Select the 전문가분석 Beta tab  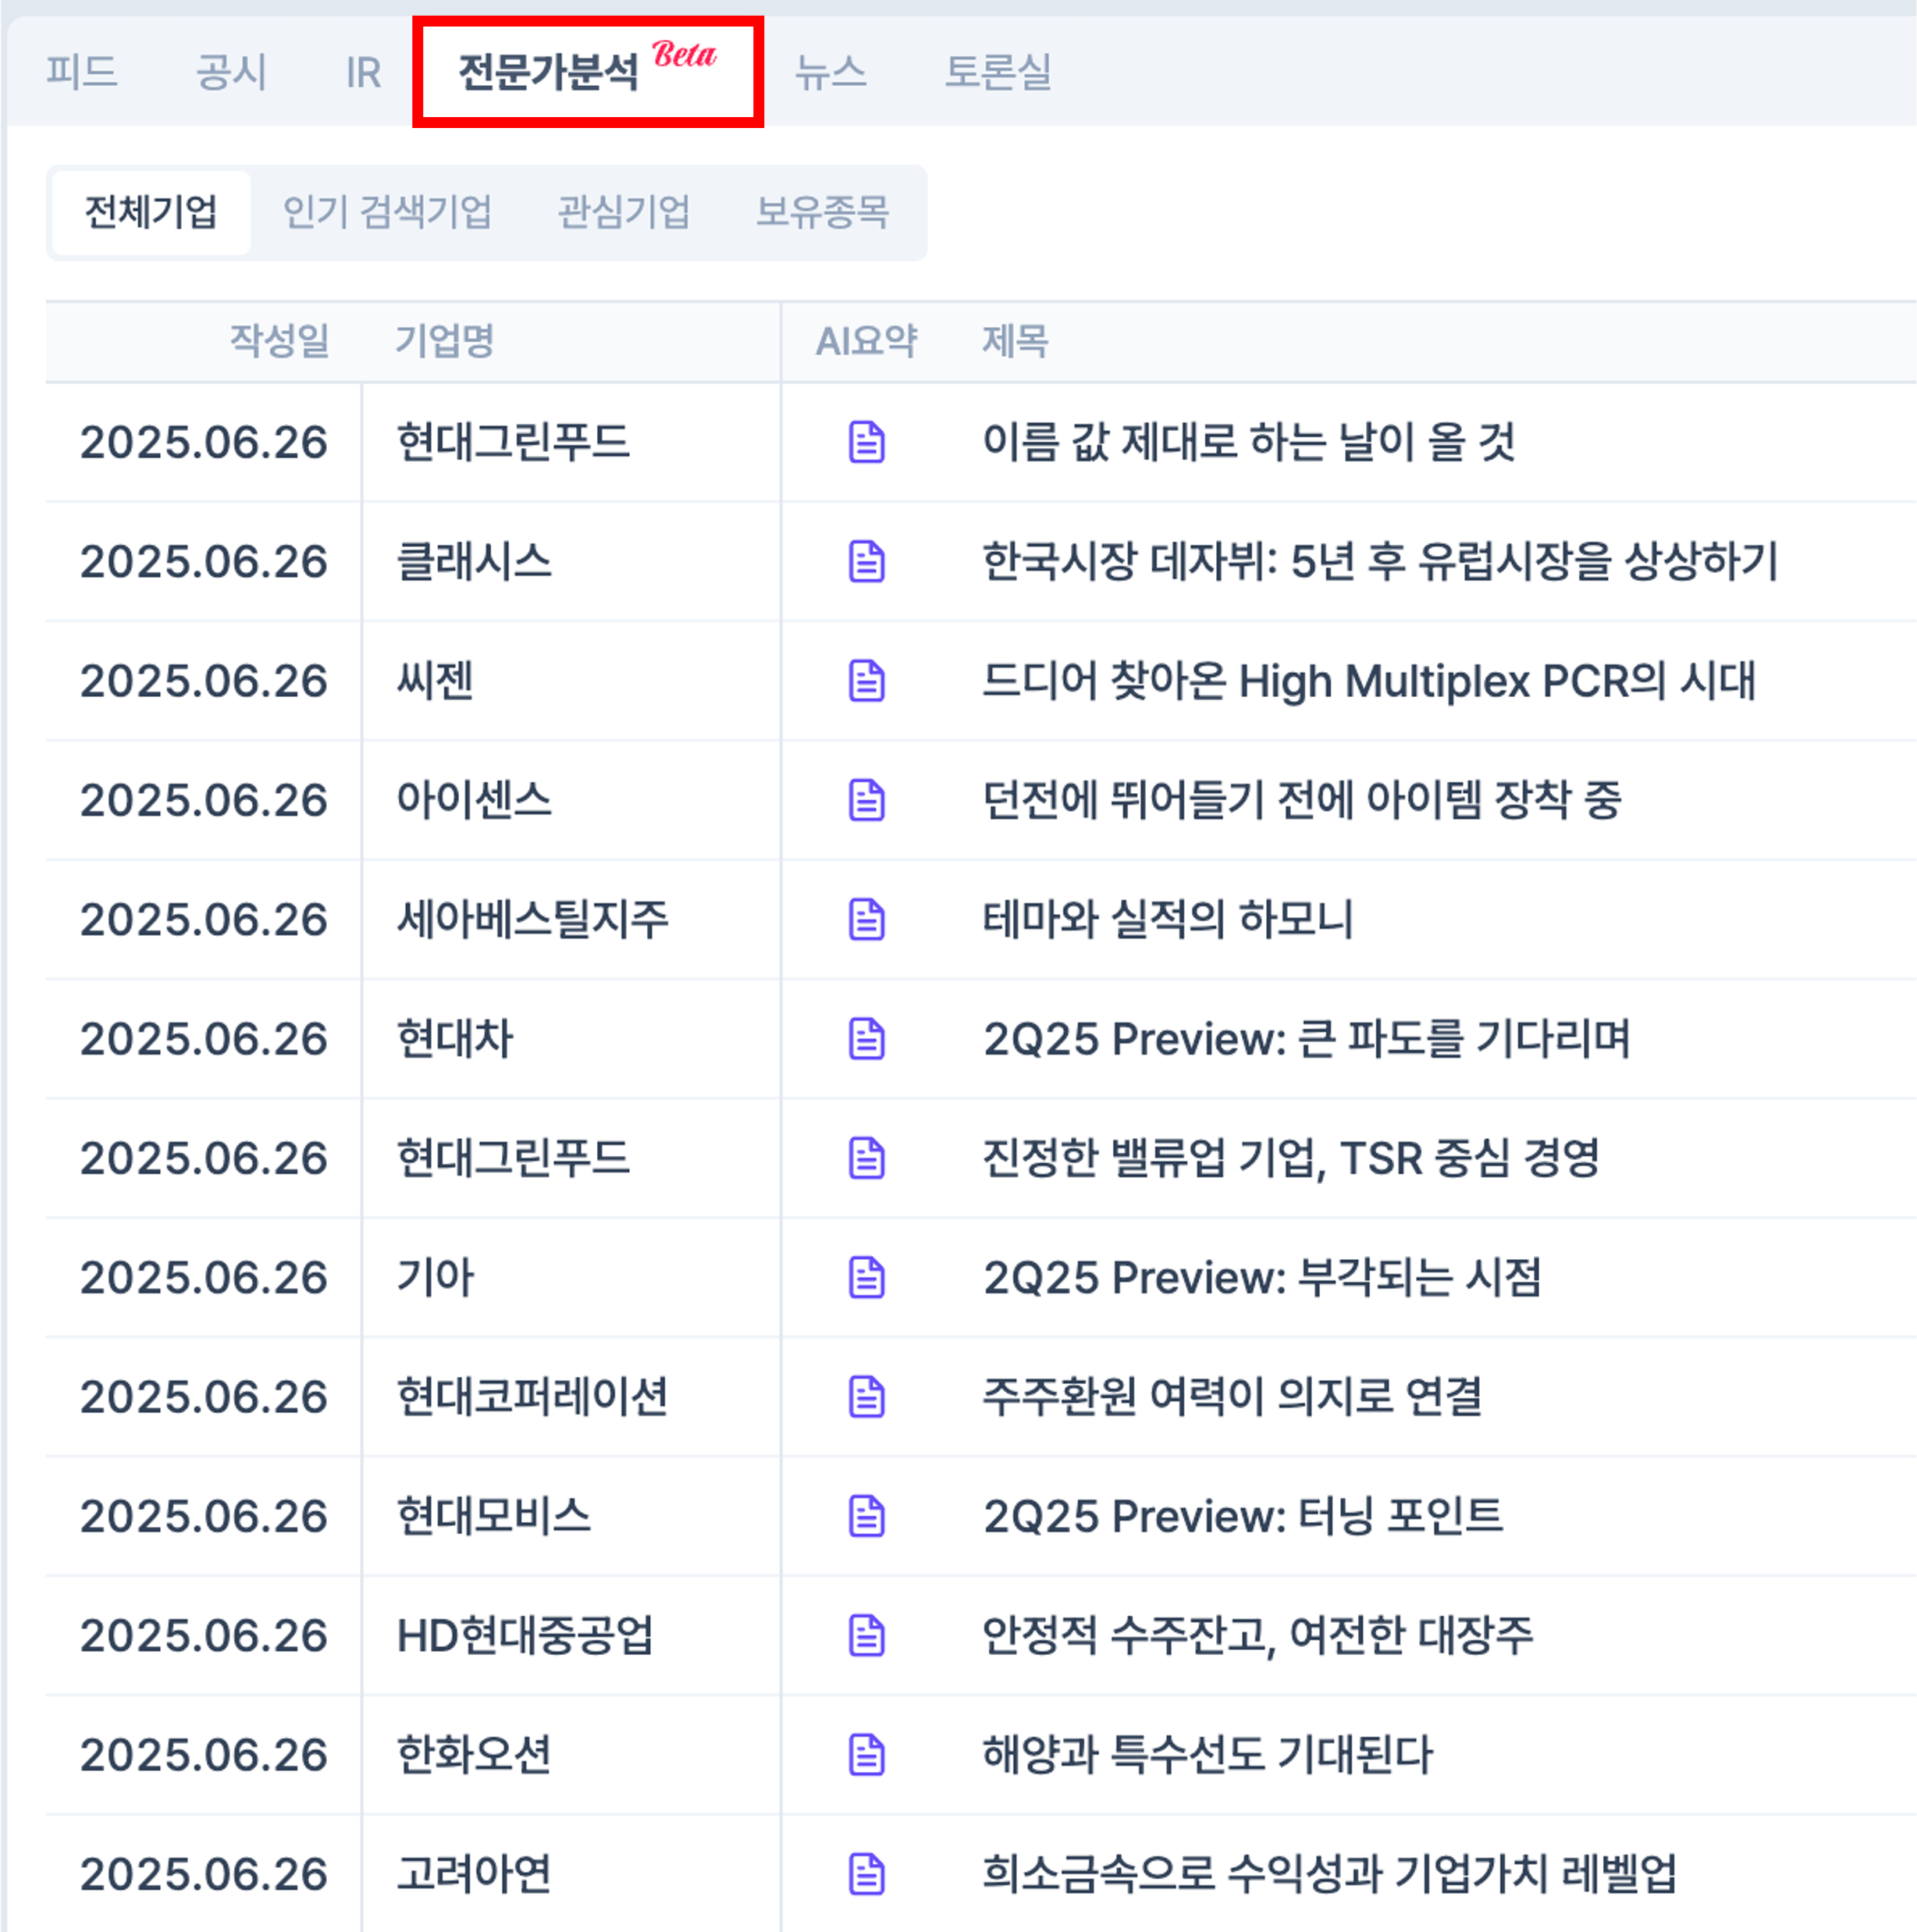click(587, 70)
